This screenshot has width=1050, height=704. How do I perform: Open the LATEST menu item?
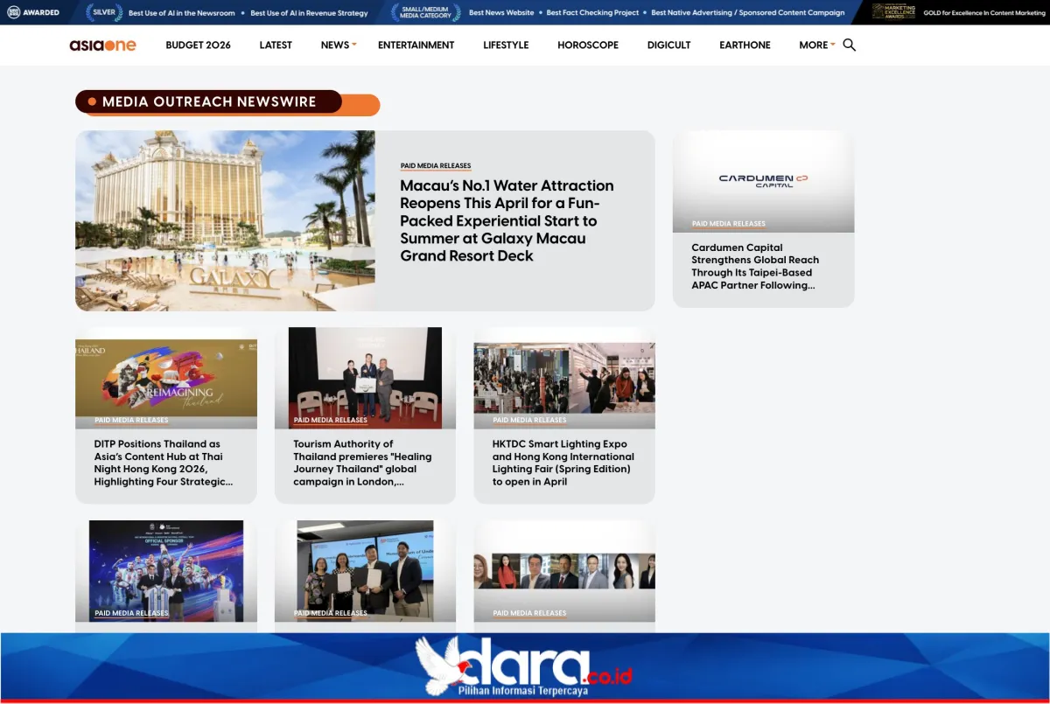(x=276, y=45)
